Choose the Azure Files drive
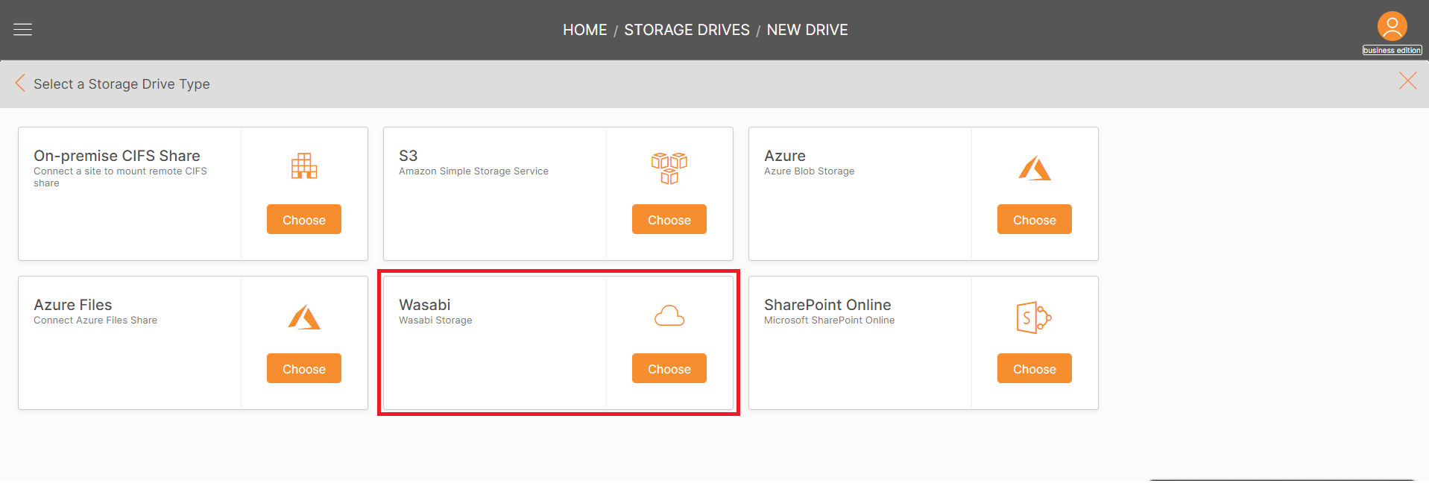The image size is (1429, 483). click(304, 368)
